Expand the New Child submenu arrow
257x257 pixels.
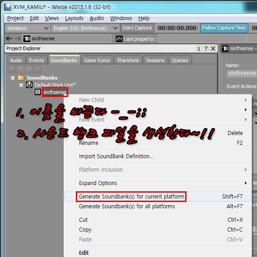246,100
